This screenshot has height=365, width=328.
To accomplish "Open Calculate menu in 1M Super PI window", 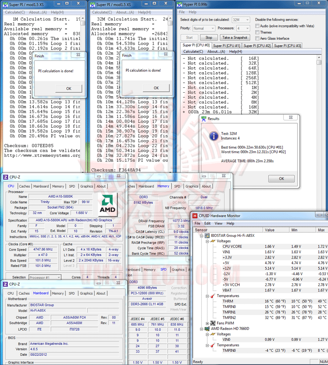I will [x=15, y=12].
